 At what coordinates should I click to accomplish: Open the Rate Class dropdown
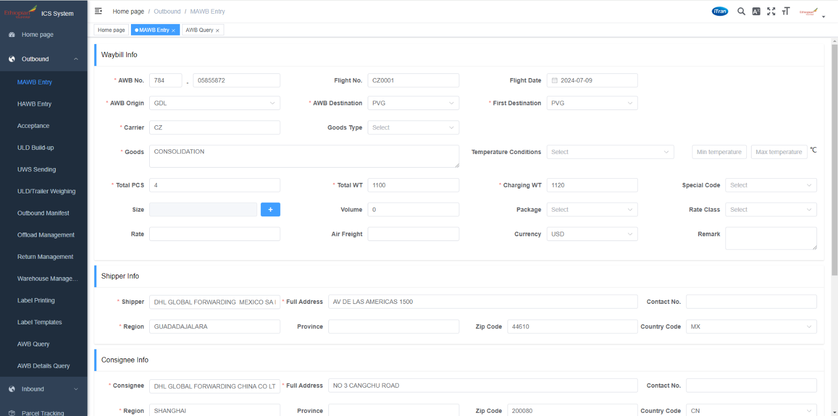click(x=771, y=210)
